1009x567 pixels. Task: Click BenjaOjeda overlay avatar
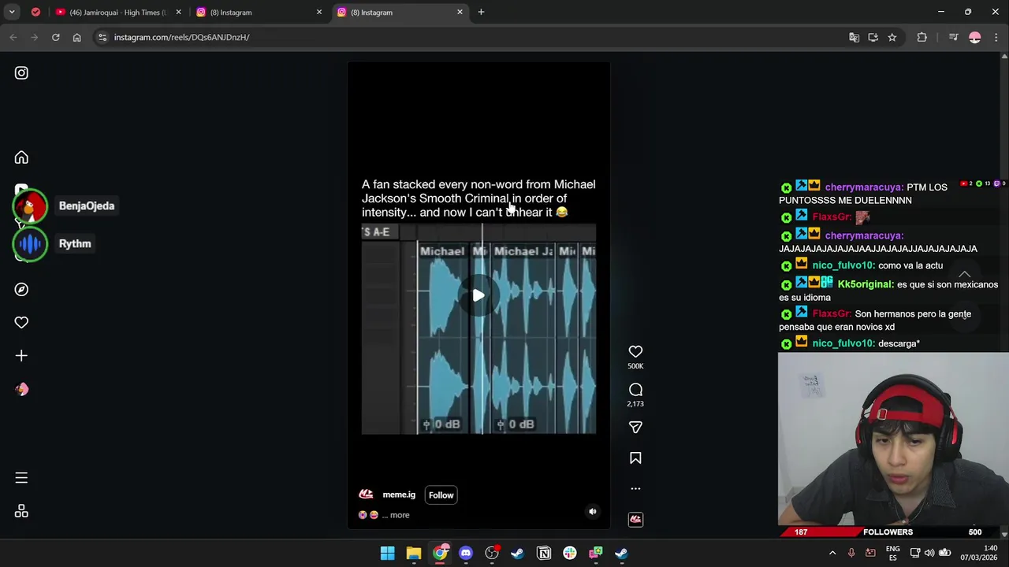click(x=31, y=206)
